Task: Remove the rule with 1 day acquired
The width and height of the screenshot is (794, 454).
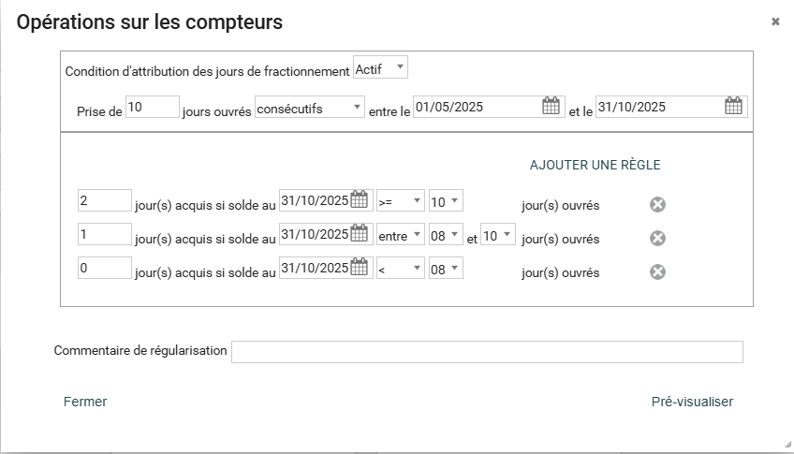Action: click(x=657, y=238)
